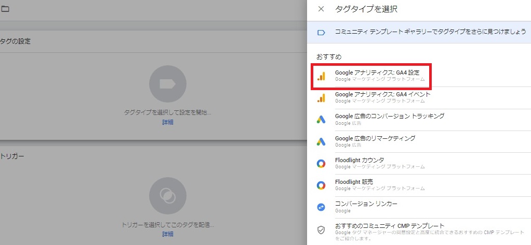Click the タグの設定 section heading
Screen dimensions: 531x245
(15, 41)
